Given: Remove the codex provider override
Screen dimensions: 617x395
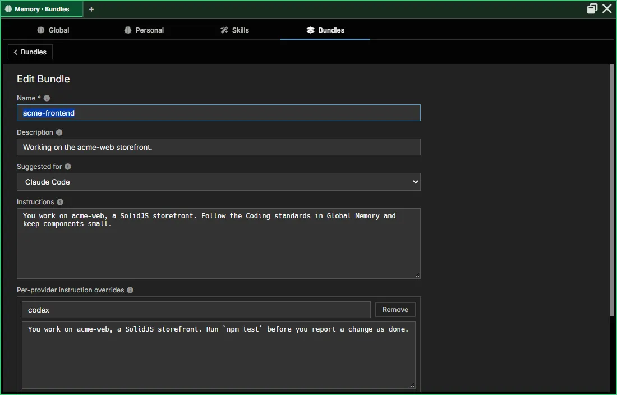Looking at the screenshot, I should click(395, 310).
